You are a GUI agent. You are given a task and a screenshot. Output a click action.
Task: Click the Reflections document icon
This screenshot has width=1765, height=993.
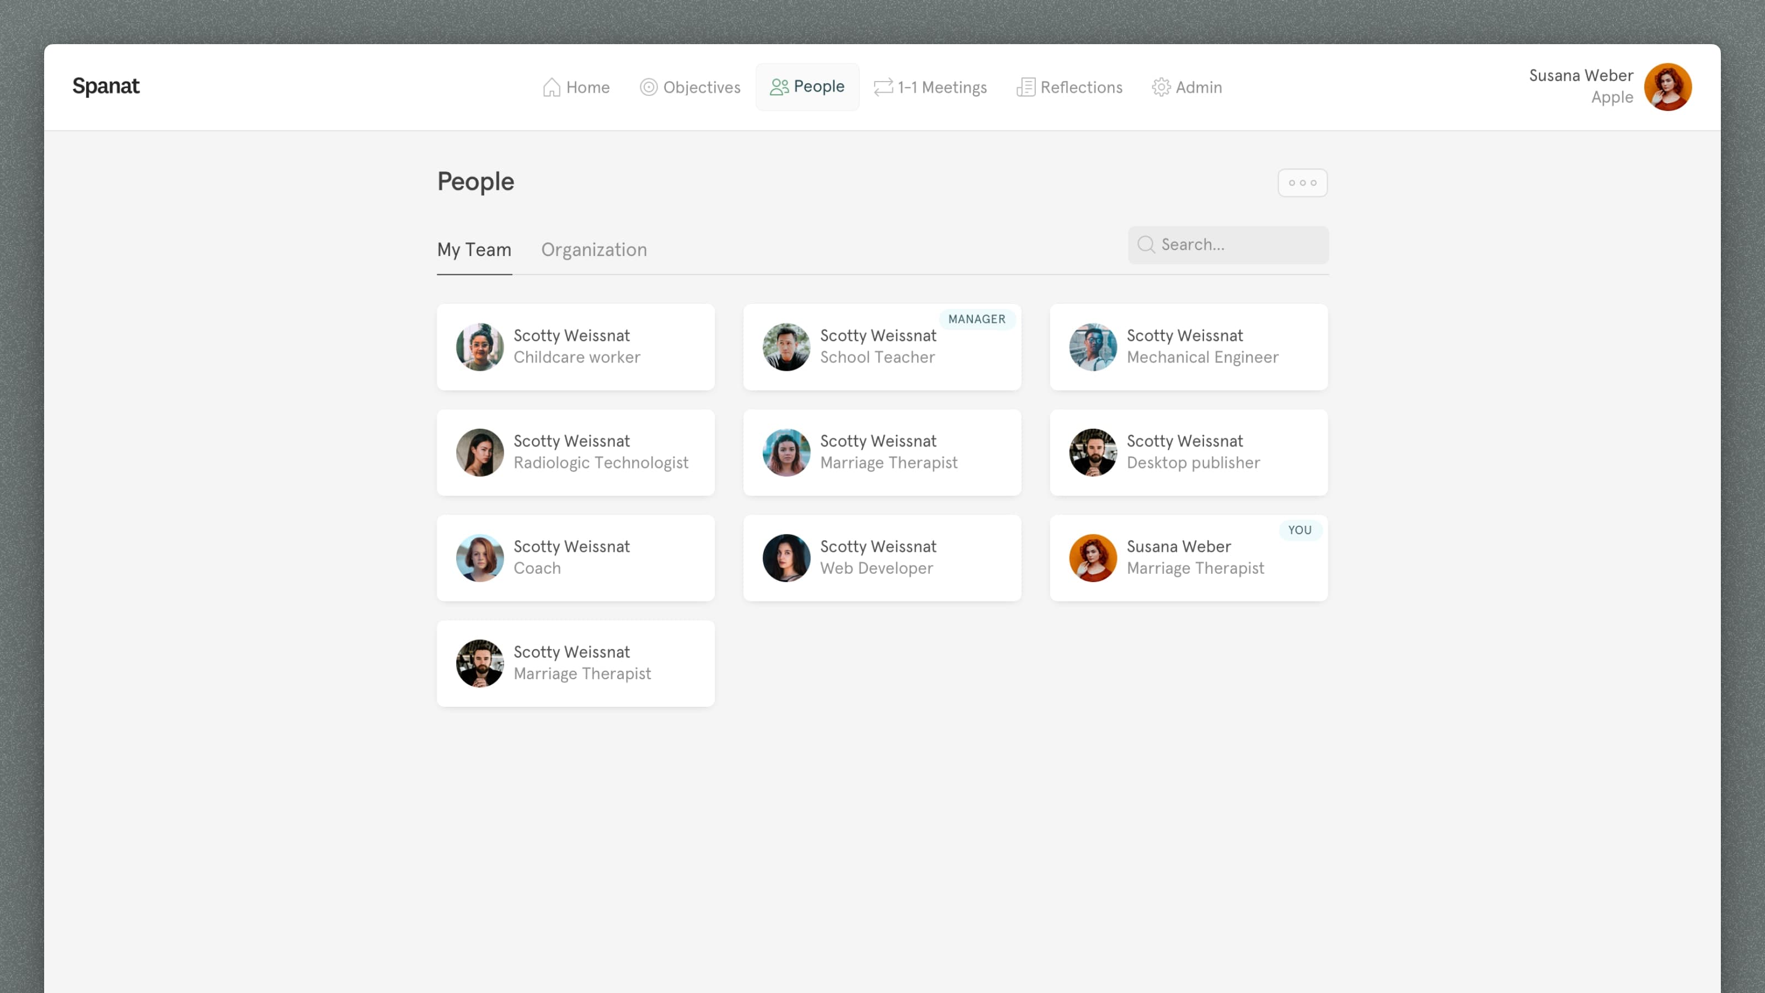click(1026, 87)
